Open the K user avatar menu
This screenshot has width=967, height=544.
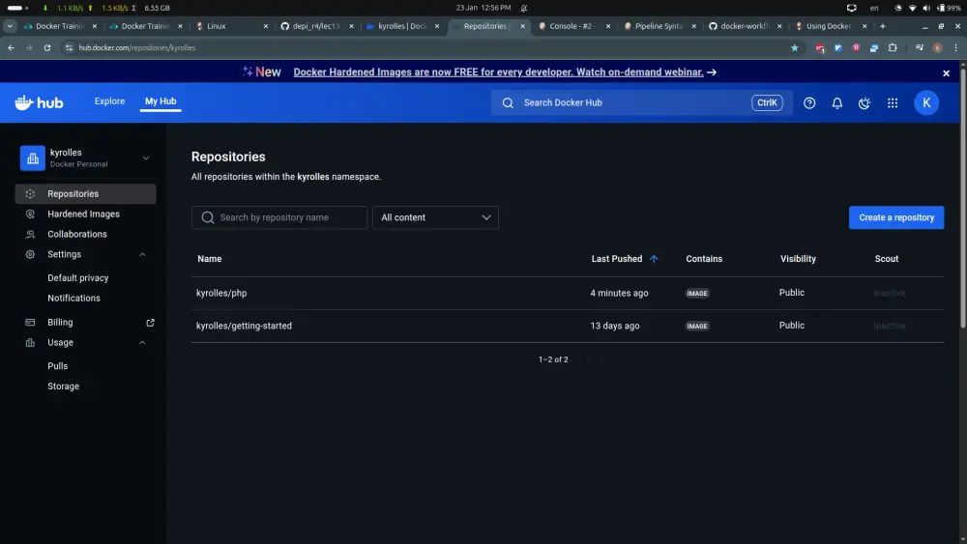(926, 102)
